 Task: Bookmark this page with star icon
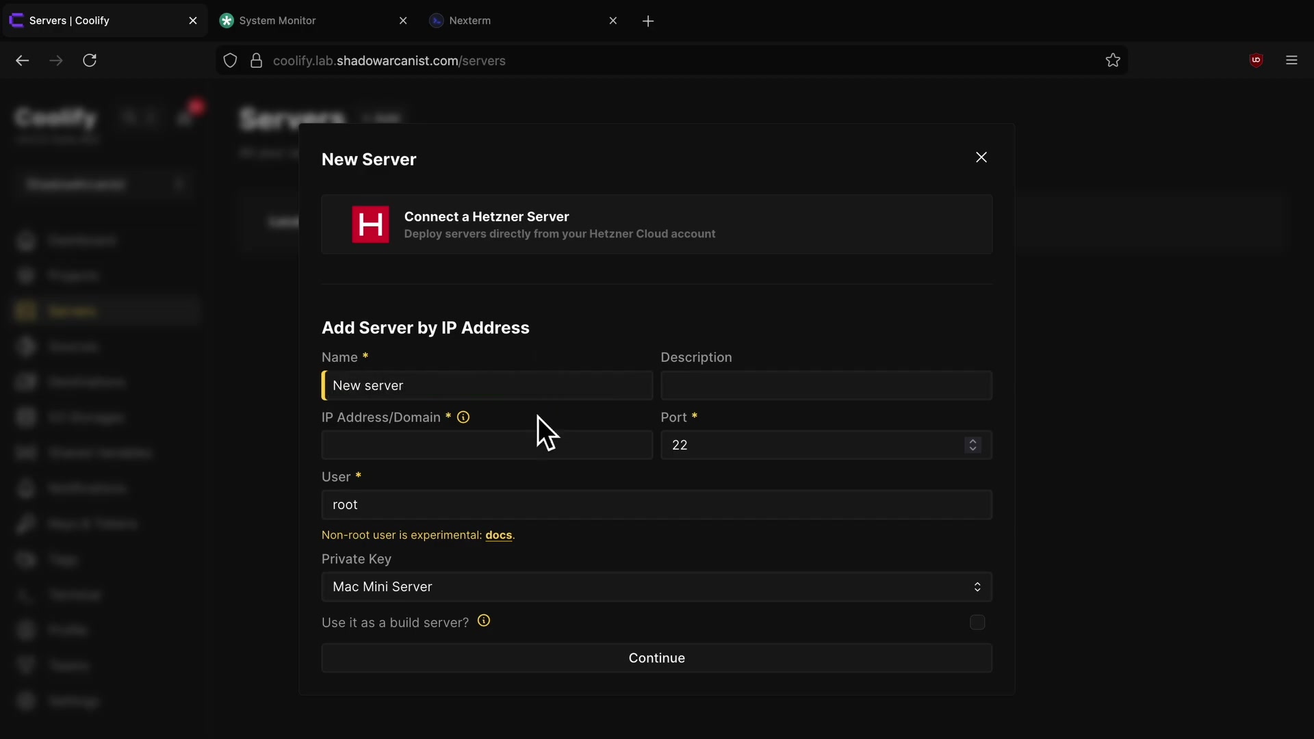(1113, 60)
